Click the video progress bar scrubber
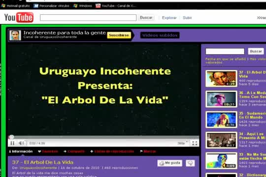Image resolution: width=266 pixels, height=177 pixels. coord(11,137)
